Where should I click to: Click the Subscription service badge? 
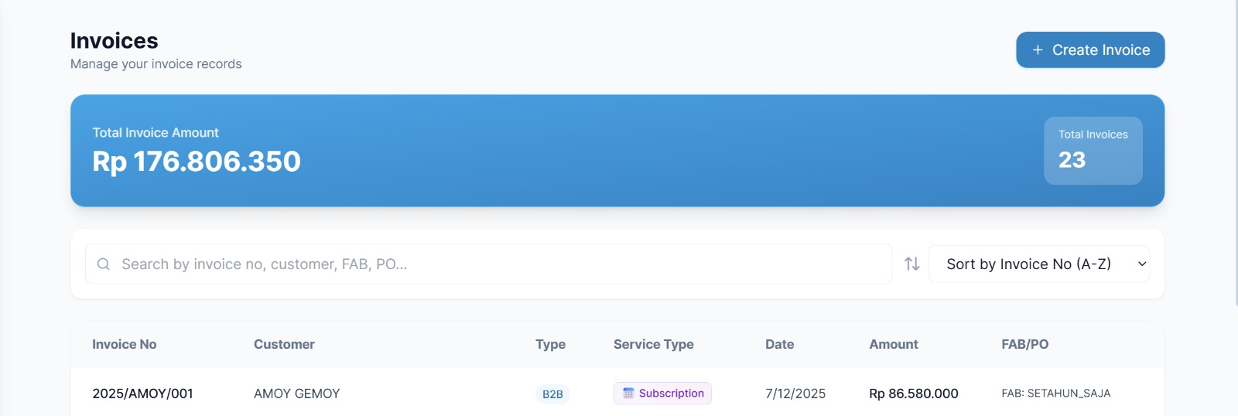(x=662, y=393)
